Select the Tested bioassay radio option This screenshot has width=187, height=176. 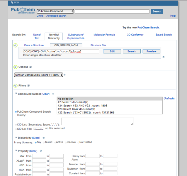point(44,143)
